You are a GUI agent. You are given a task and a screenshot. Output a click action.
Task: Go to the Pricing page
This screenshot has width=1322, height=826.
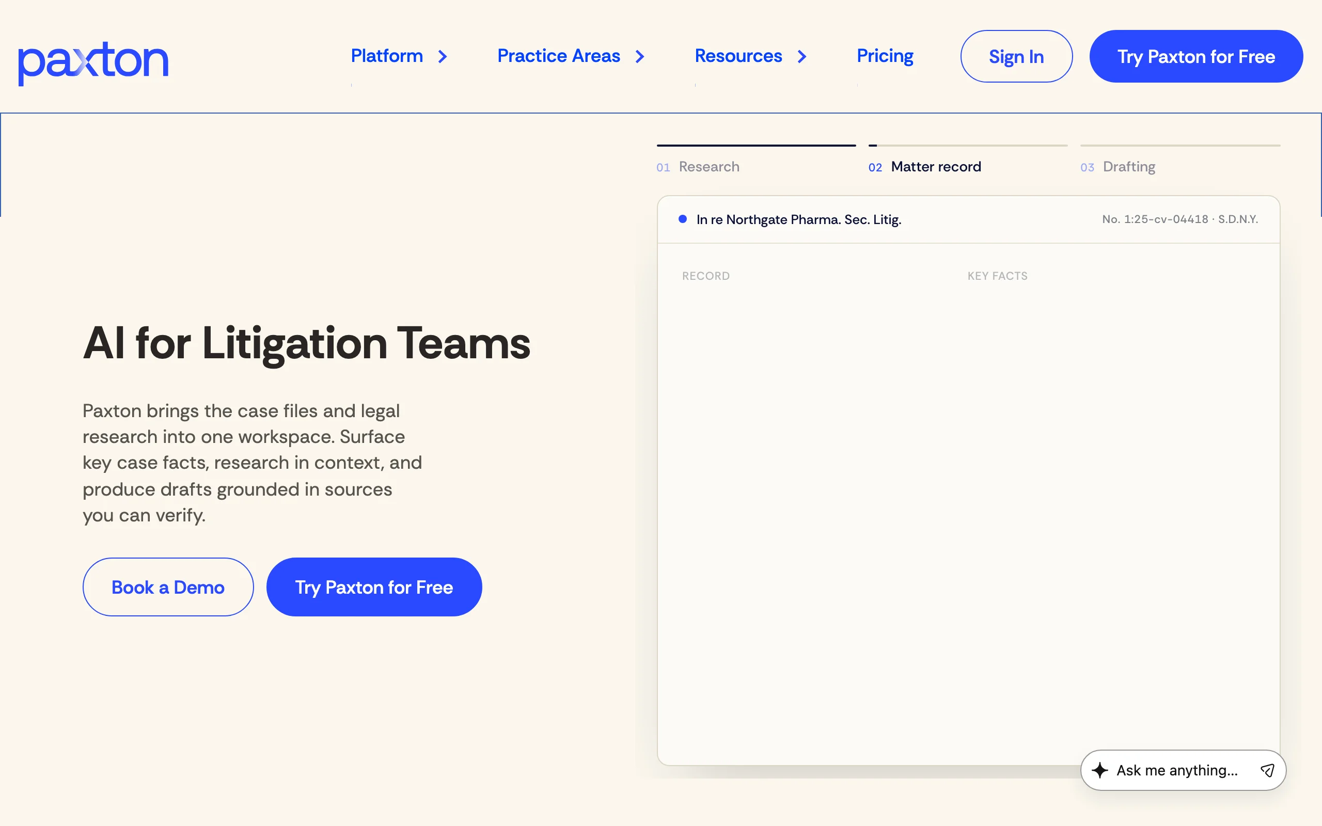(885, 56)
